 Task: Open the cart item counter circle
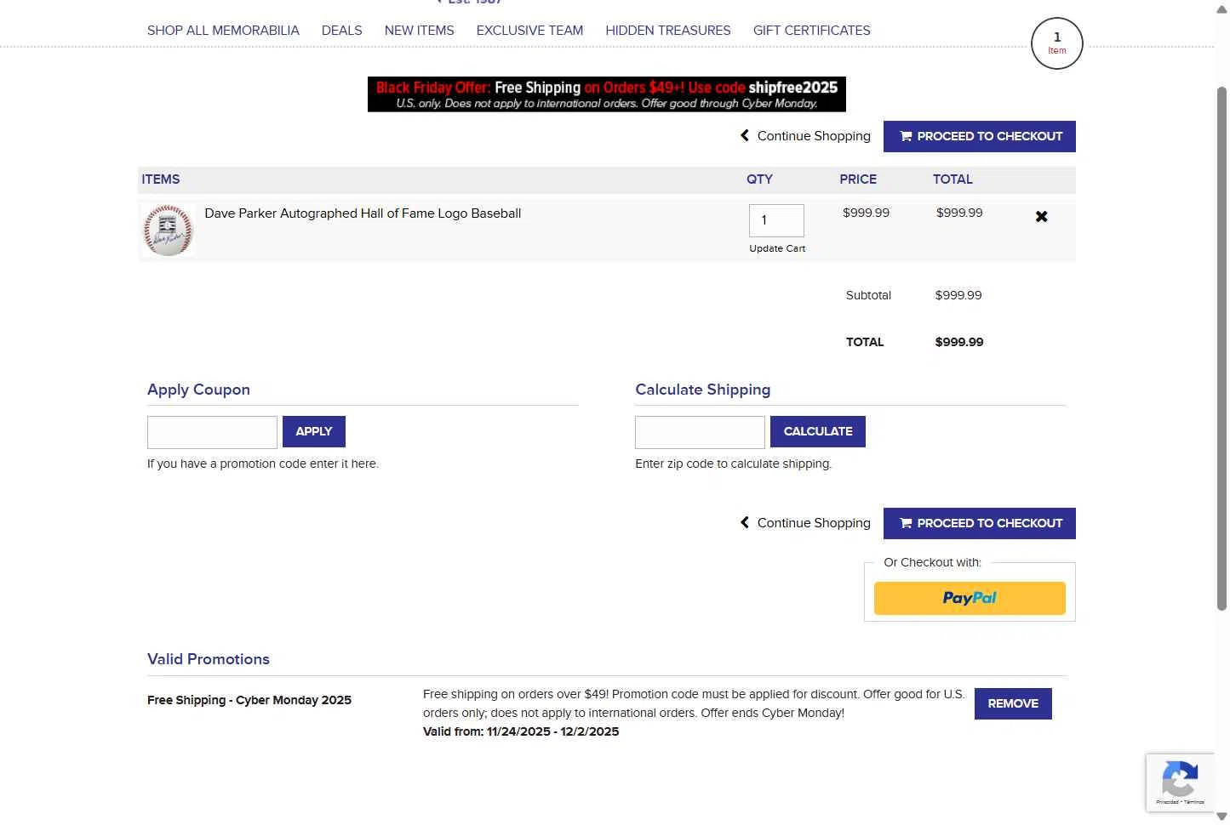(x=1056, y=43)
